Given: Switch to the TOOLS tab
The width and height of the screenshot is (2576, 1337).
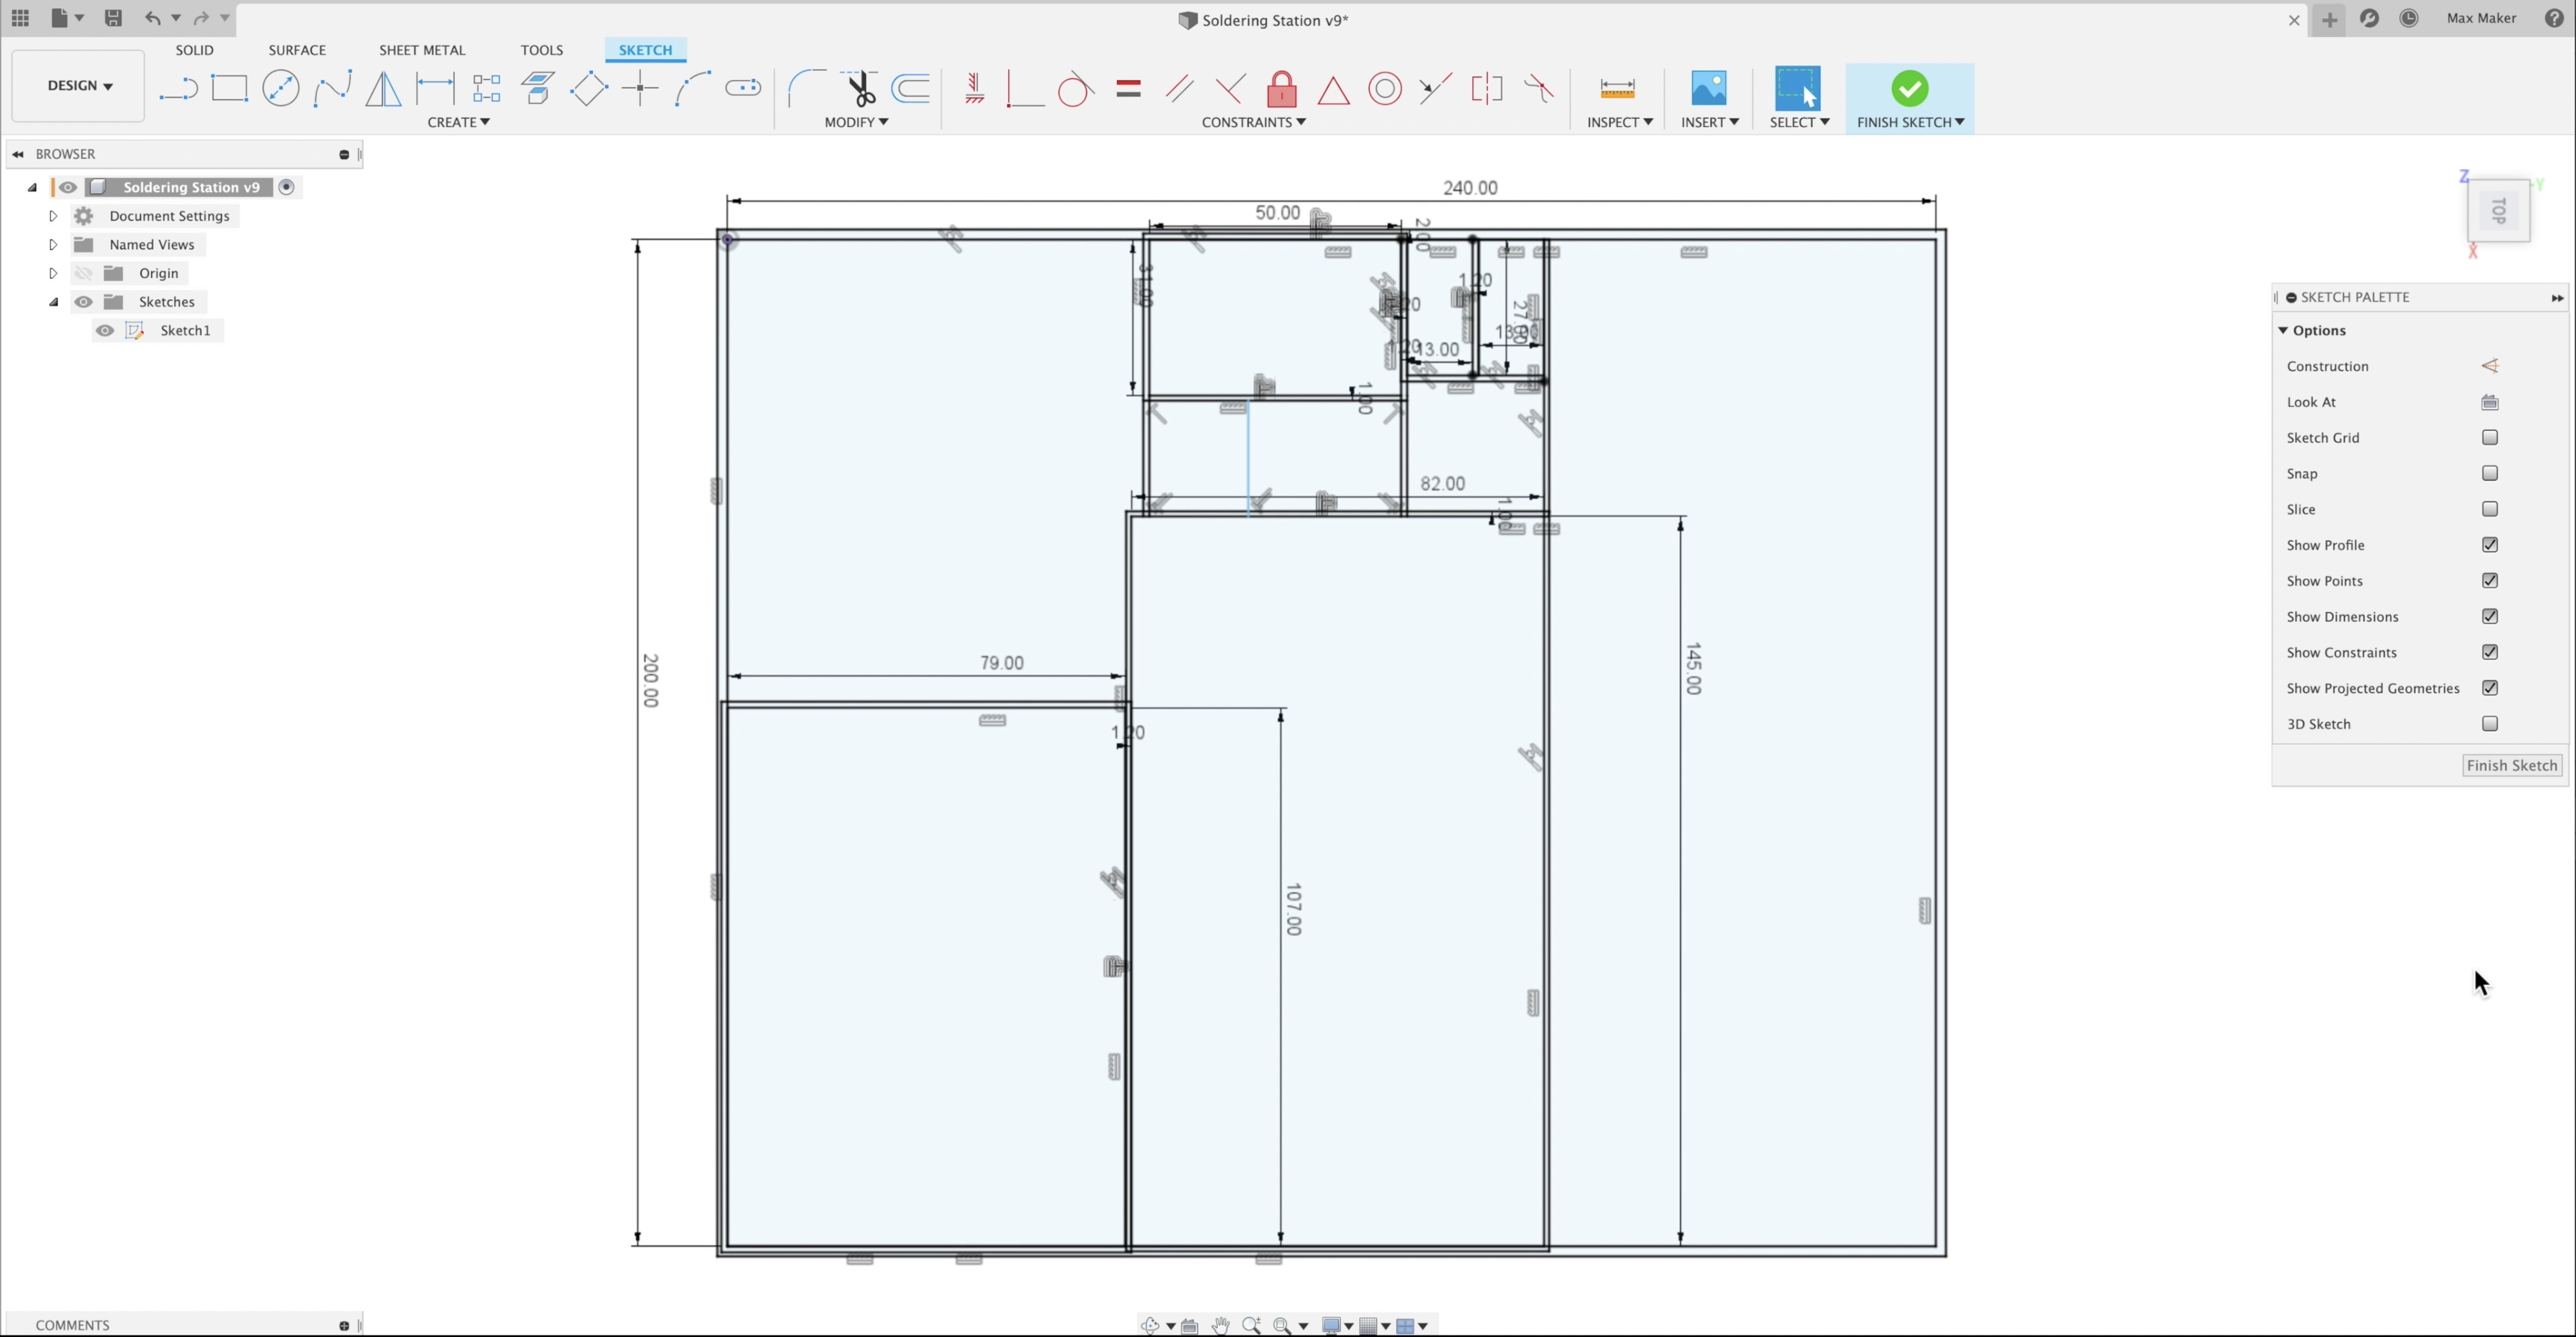Looking at the screenshot, I should [541, 50].
